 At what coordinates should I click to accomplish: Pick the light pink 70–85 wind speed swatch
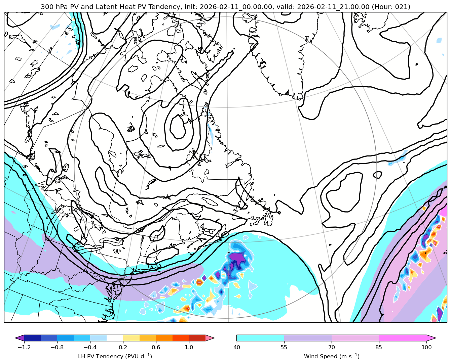[355, 338]
